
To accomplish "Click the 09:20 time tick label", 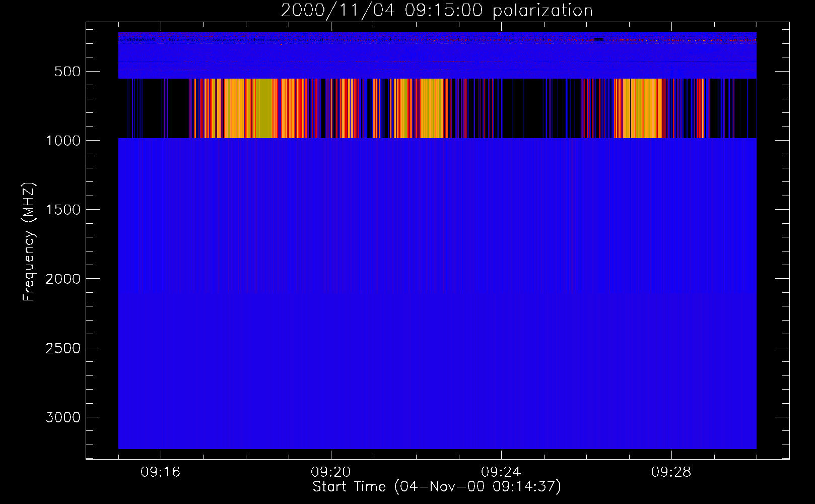I will tap(331, 472).
